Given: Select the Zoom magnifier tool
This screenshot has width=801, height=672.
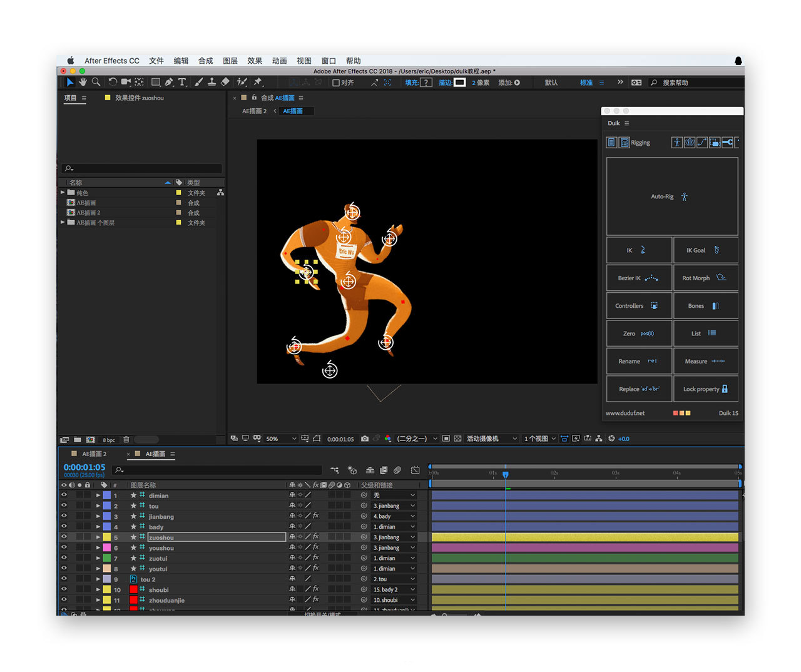Looking at the screenshot, I should pyautogui.click(x=96, y=82).
